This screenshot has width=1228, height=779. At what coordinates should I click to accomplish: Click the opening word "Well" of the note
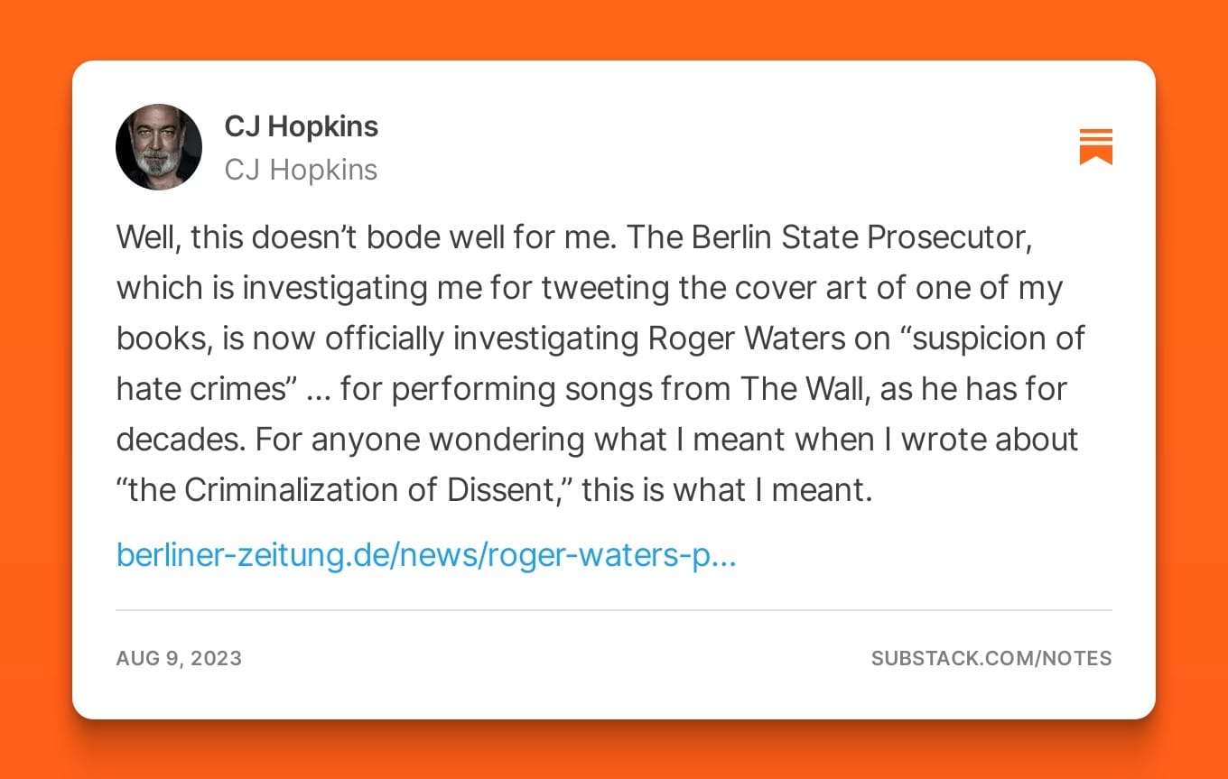(146, 237)
